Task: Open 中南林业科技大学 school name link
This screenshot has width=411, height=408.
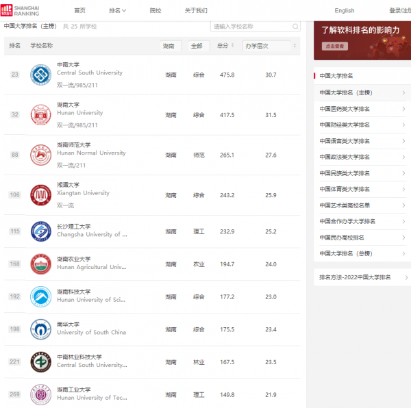Action: point(79,357)
